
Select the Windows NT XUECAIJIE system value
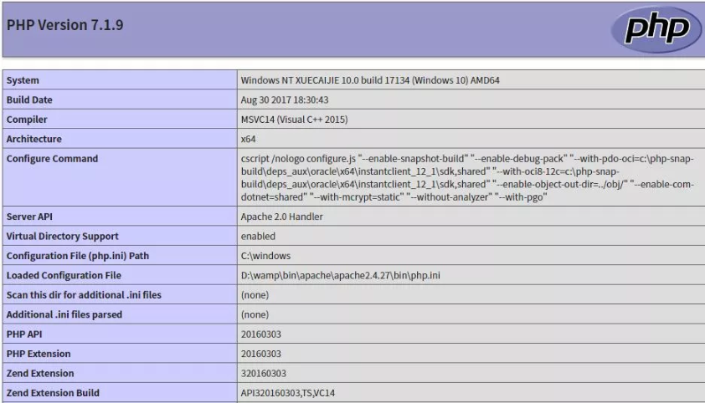click(370, 80)
